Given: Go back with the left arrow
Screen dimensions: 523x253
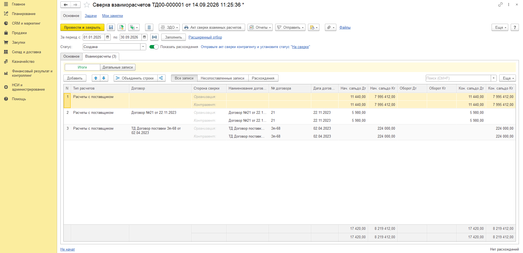Looking at the screenshot, I should pyautogui.click(x=66, y=5).
